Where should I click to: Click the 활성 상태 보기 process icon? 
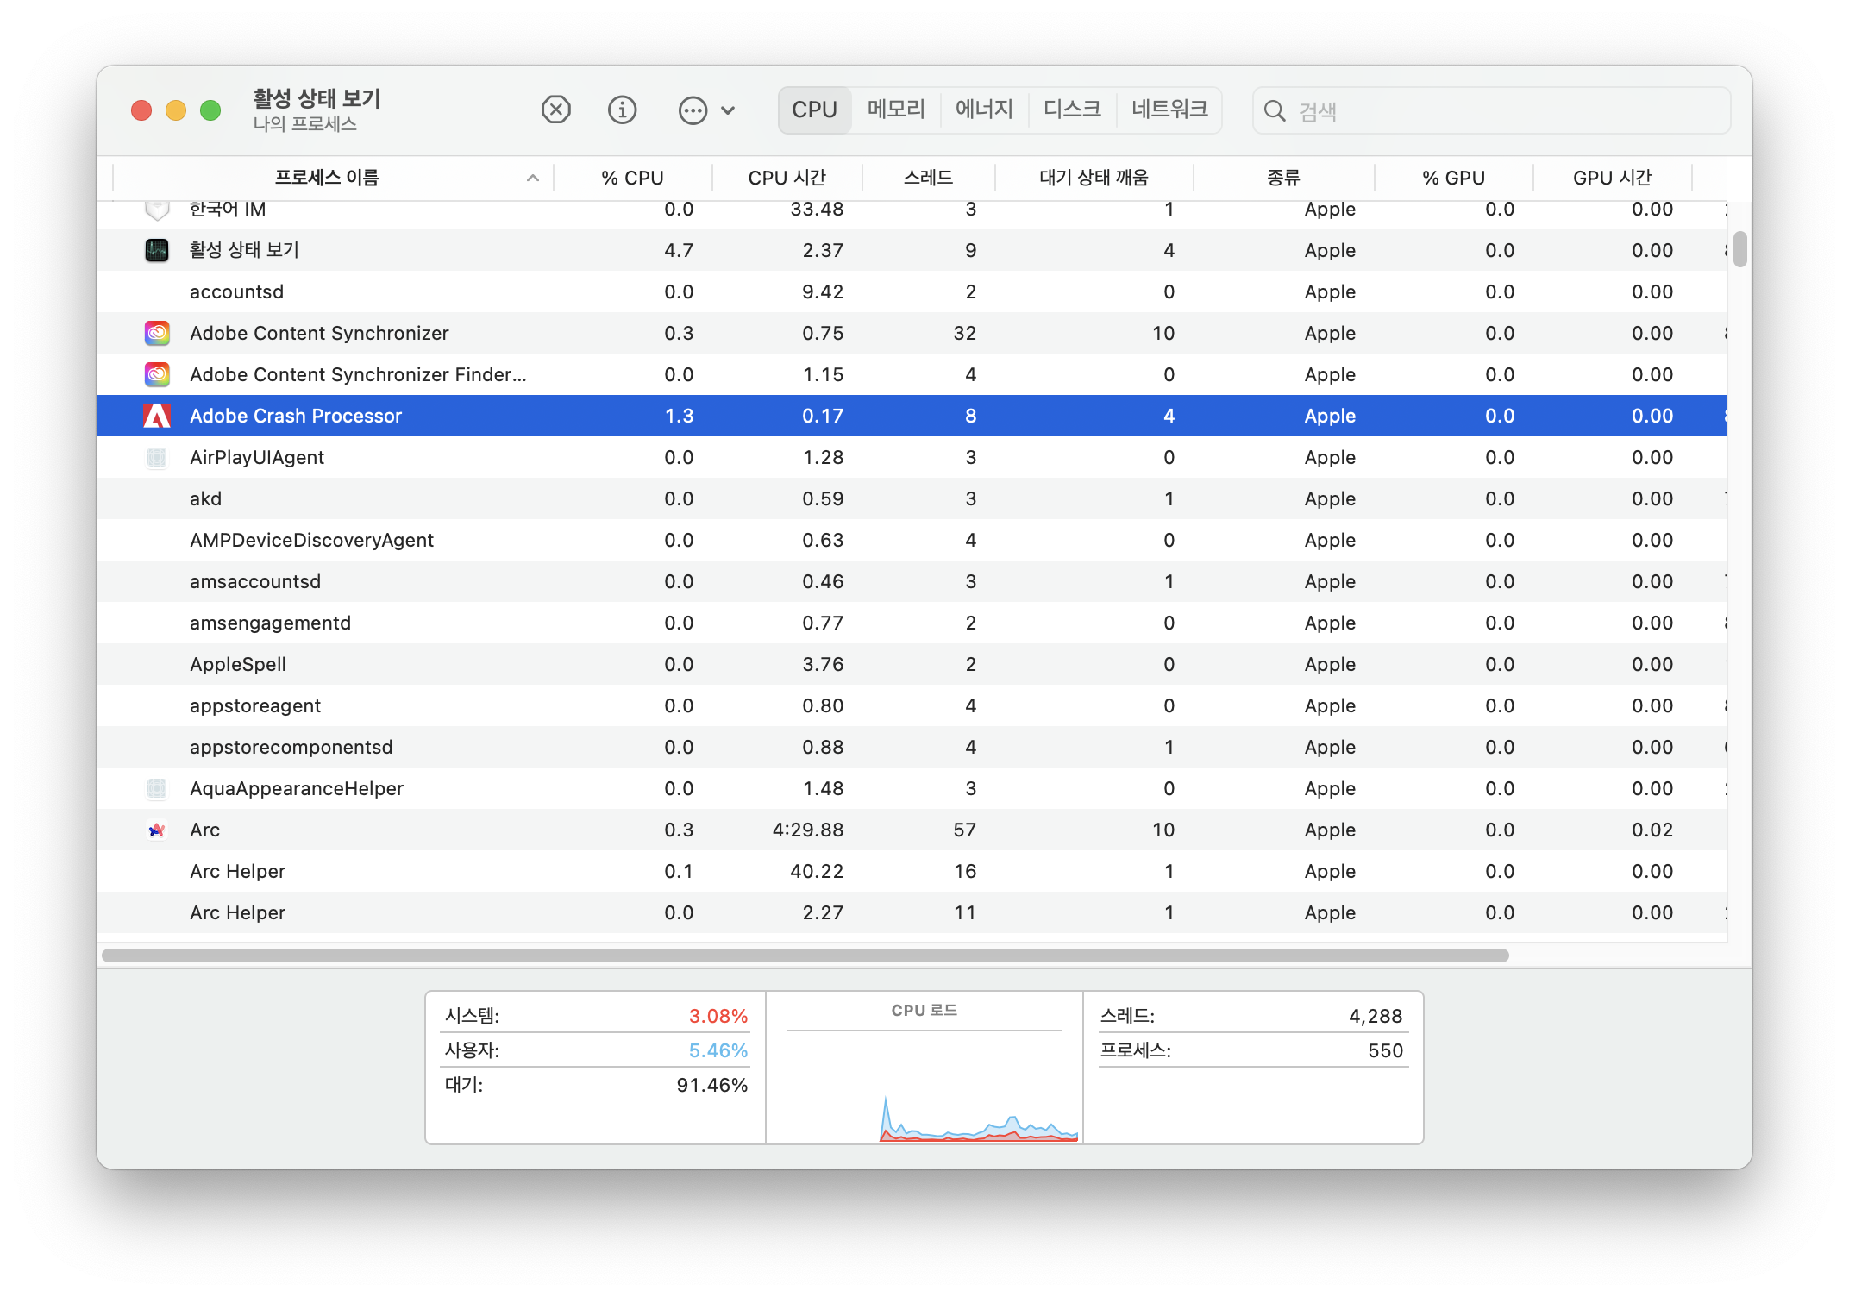156,250
